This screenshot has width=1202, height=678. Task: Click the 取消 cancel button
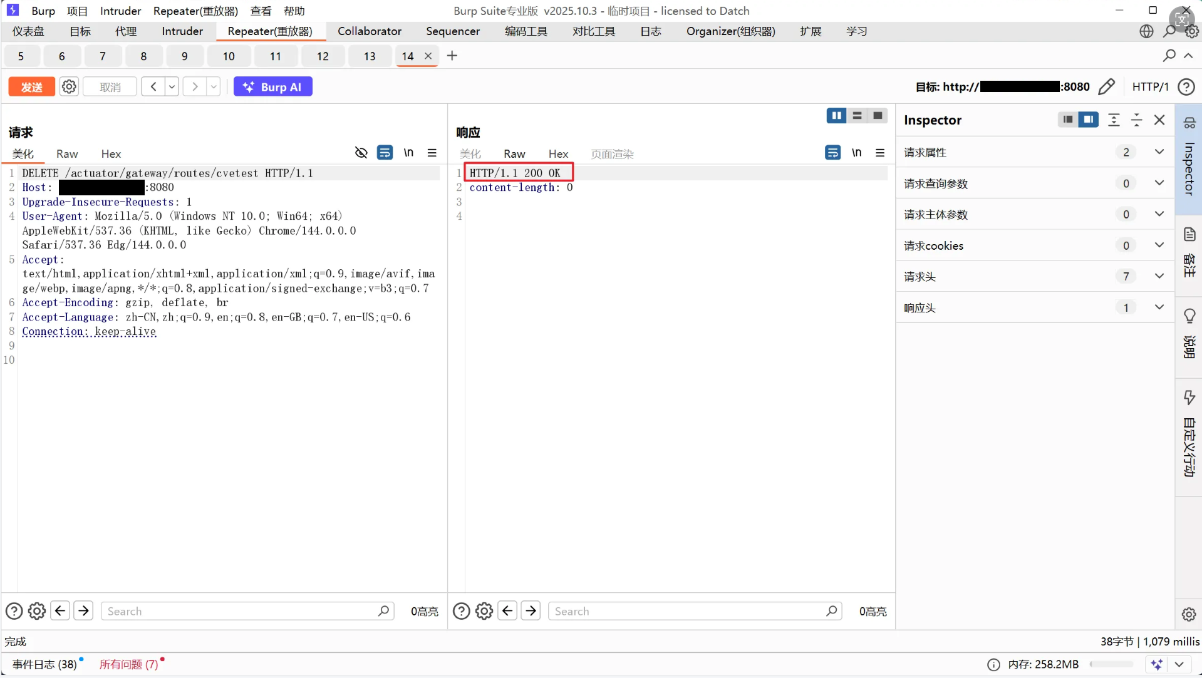pyautogui.click(x=110, y=86)
